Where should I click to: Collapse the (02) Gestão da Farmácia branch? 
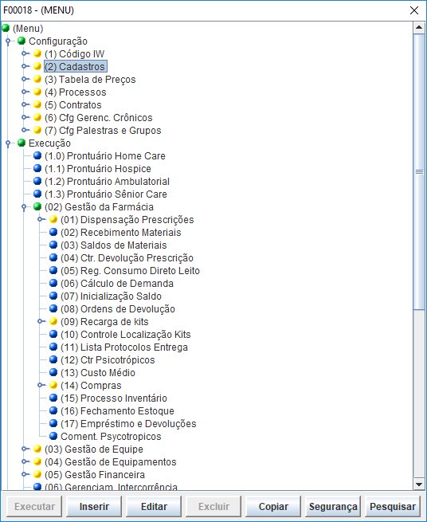click(x=24, y=207)
